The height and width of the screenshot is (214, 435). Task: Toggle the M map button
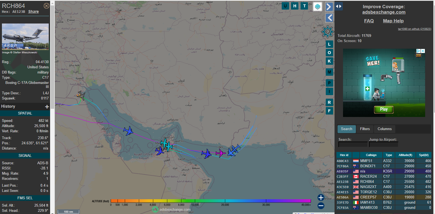pyautogui.click(x=329, y=72)
